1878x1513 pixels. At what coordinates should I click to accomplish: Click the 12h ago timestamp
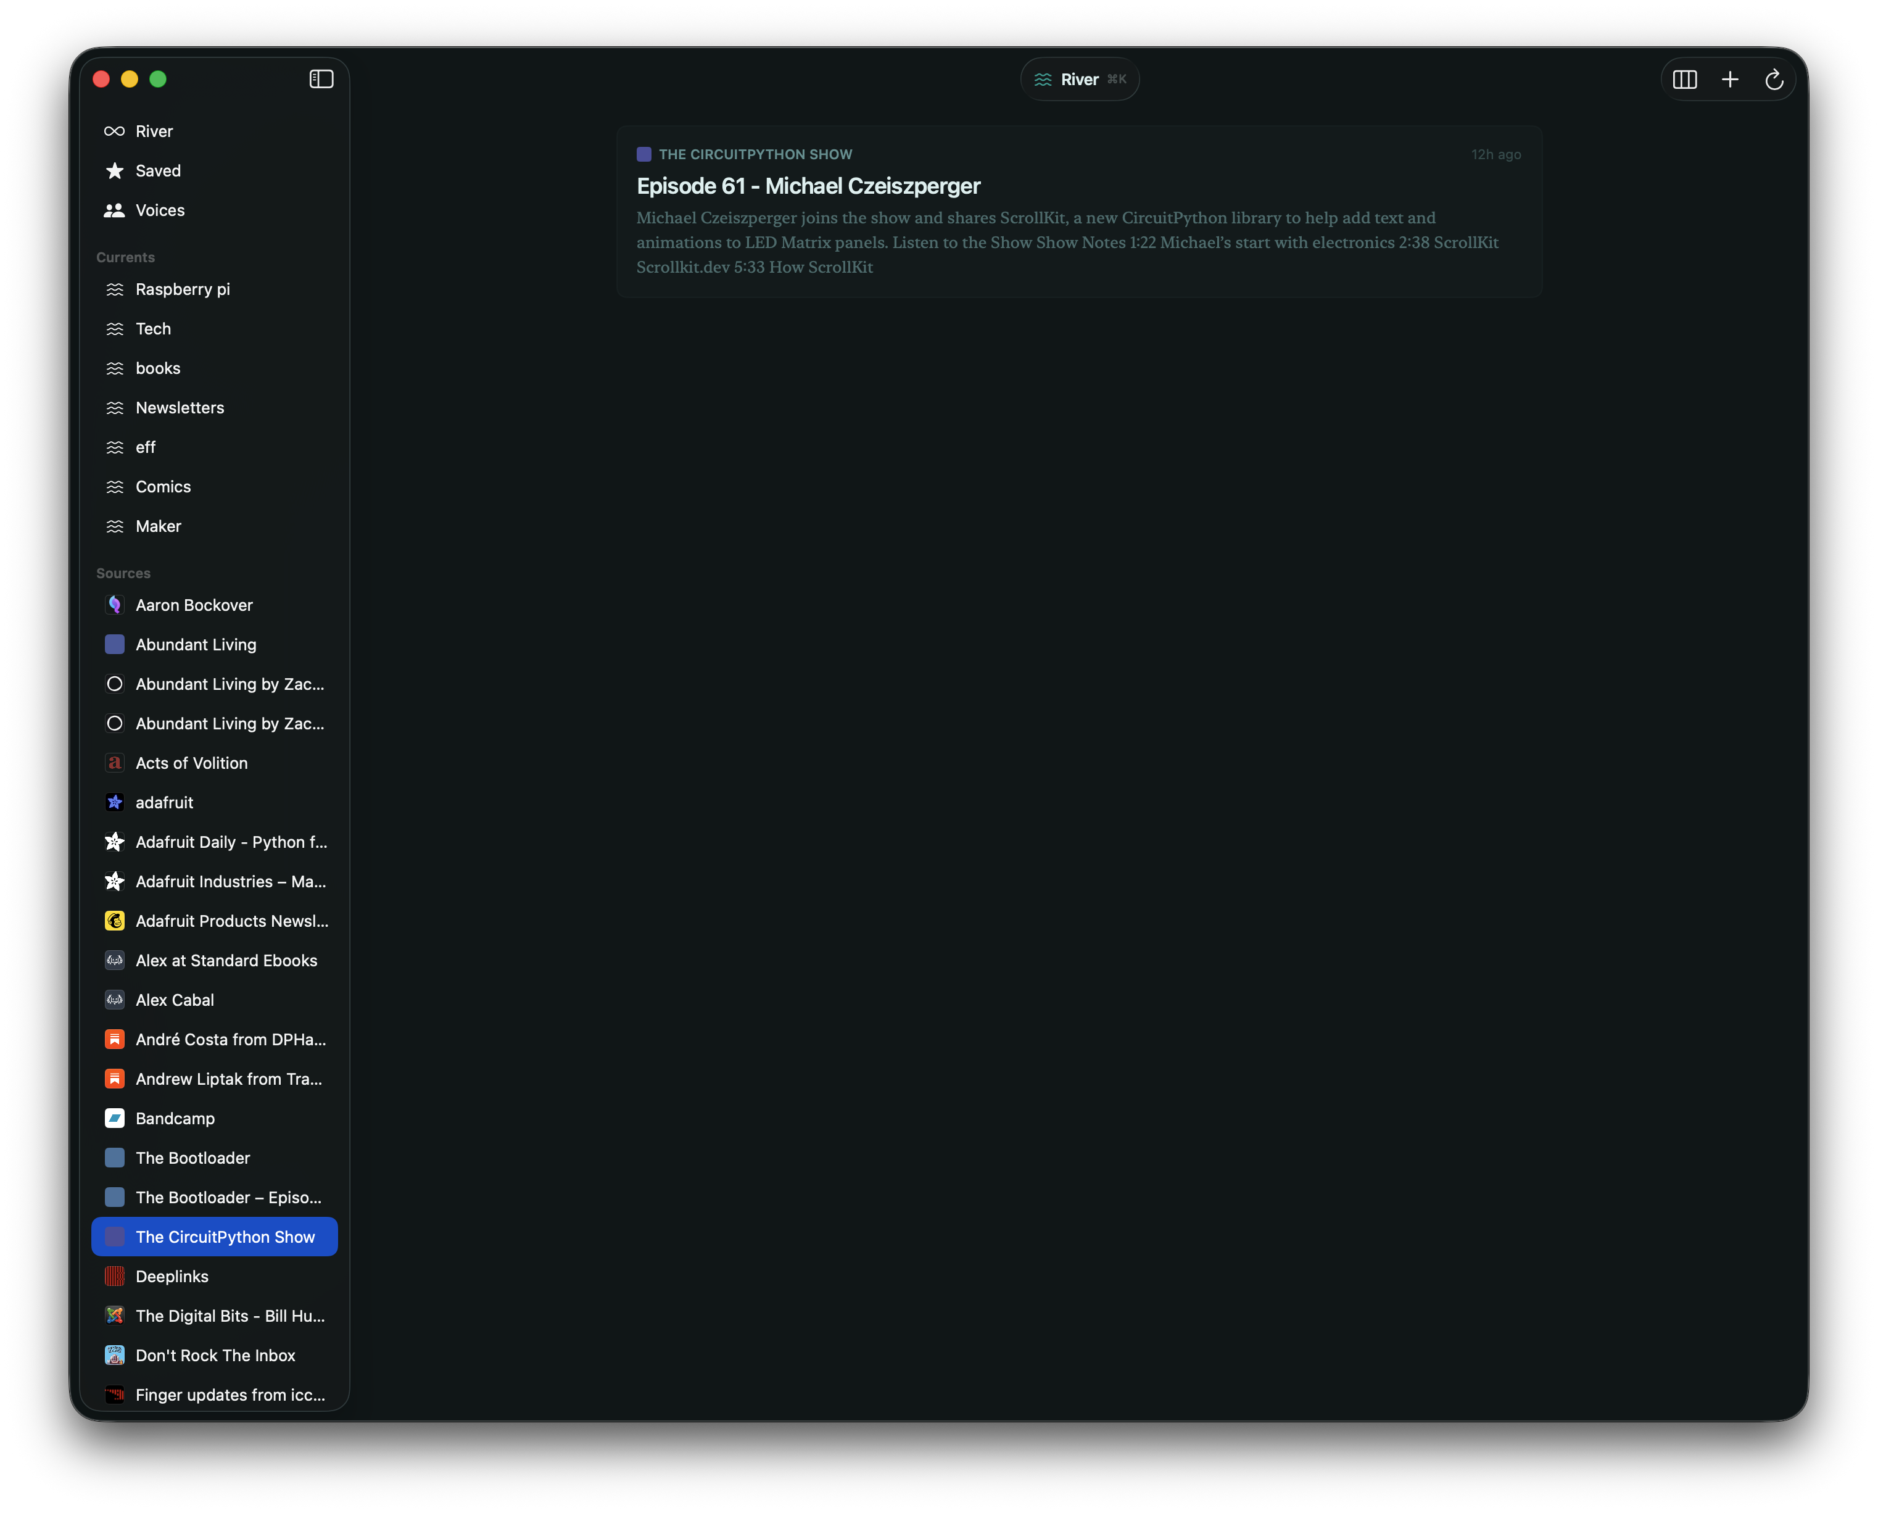point(1495,154)
